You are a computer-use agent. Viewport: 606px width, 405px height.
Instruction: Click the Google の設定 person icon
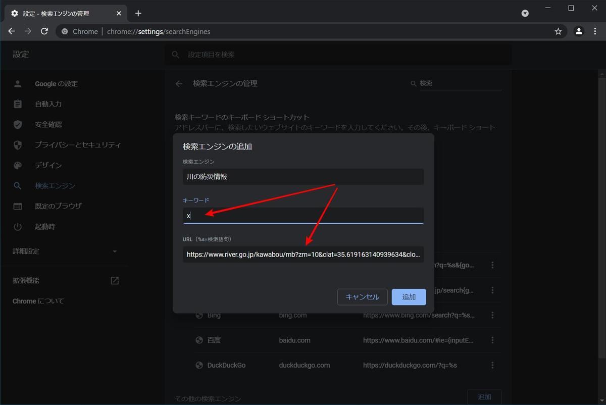tap(18, 84)
